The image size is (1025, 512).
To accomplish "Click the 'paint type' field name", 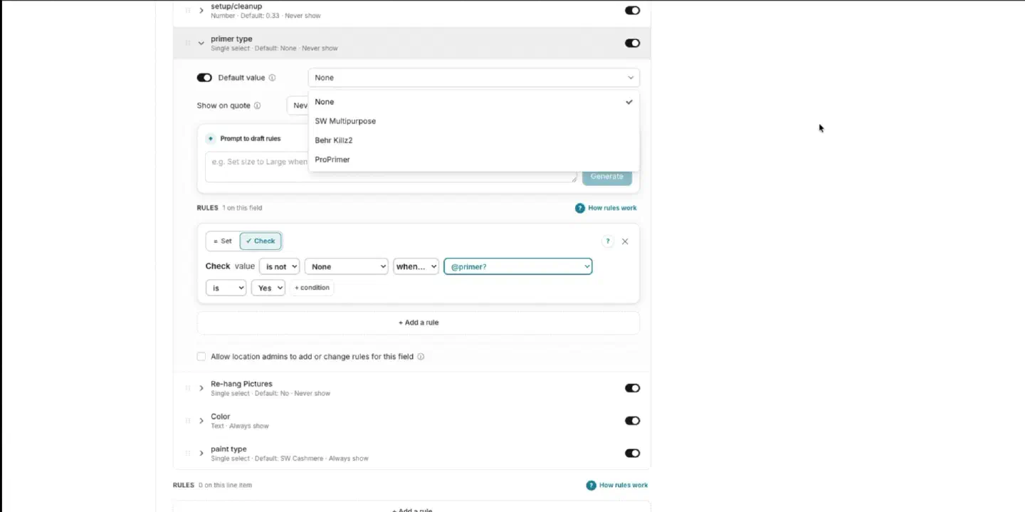I will pos(228,449).
